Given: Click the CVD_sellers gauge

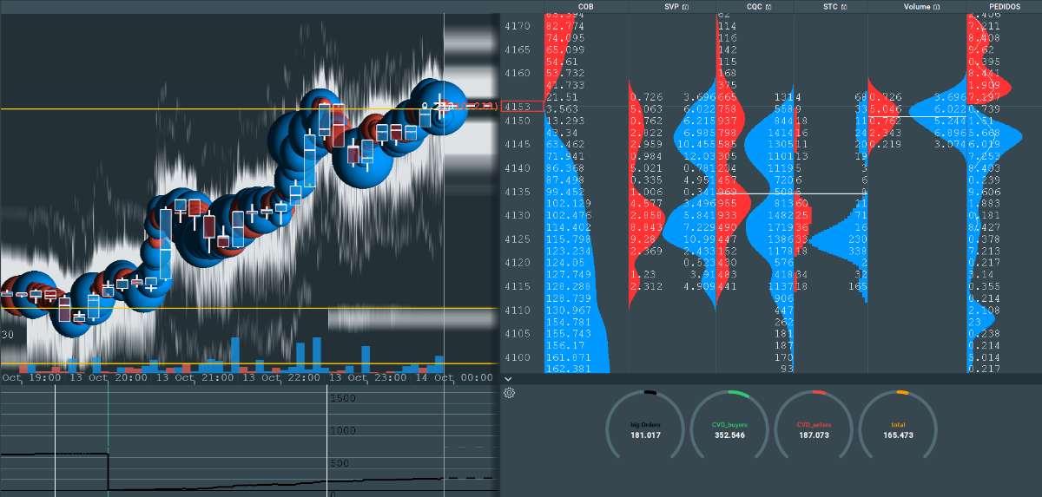Looking at the screenshot, I should (x=814, y=428).
